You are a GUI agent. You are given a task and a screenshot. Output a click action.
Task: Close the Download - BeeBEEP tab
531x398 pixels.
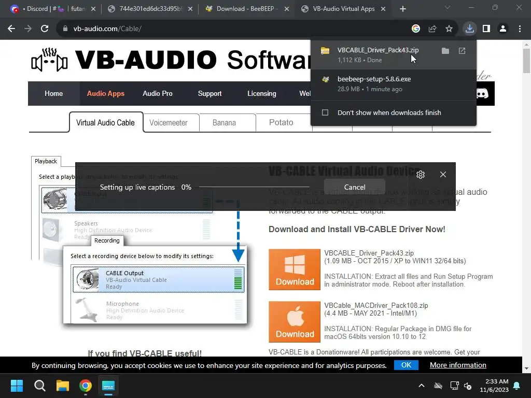click(286, 9)
